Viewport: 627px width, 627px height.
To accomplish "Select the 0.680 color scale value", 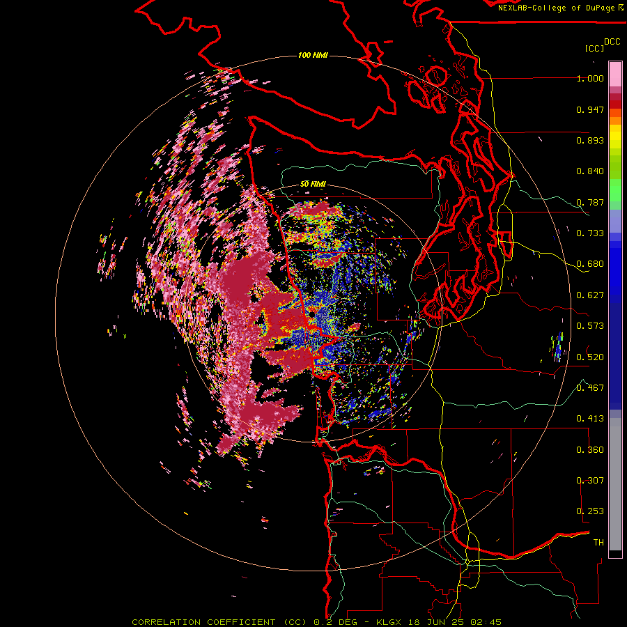I will (x=590, y=264).
